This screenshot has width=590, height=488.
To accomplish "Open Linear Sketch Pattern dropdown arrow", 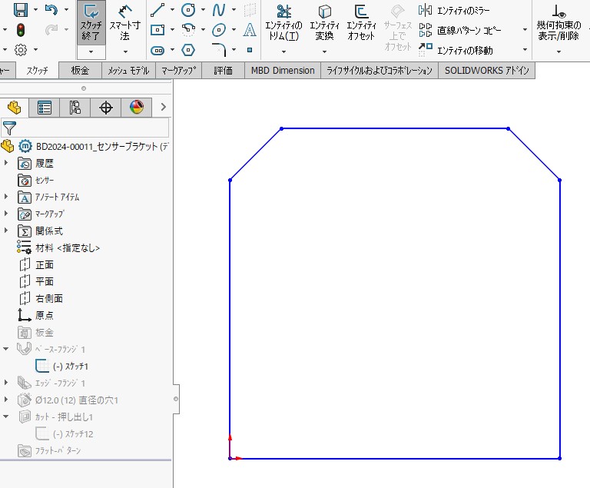I will coord(525,30).
